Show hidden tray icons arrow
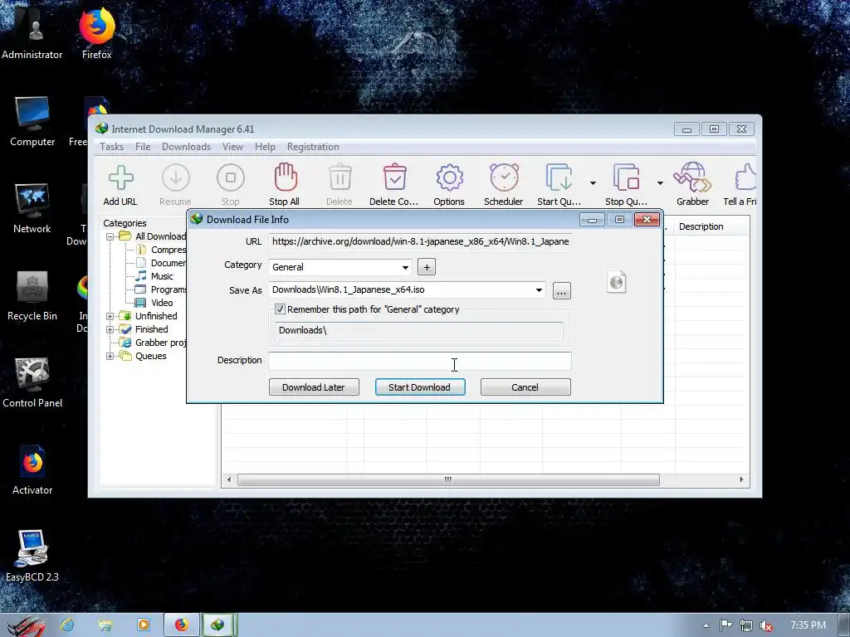The width and height of the screenshot is (850, 637). point(706,625)
